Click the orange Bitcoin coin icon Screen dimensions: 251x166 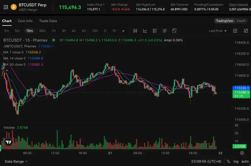click(13, 7)
